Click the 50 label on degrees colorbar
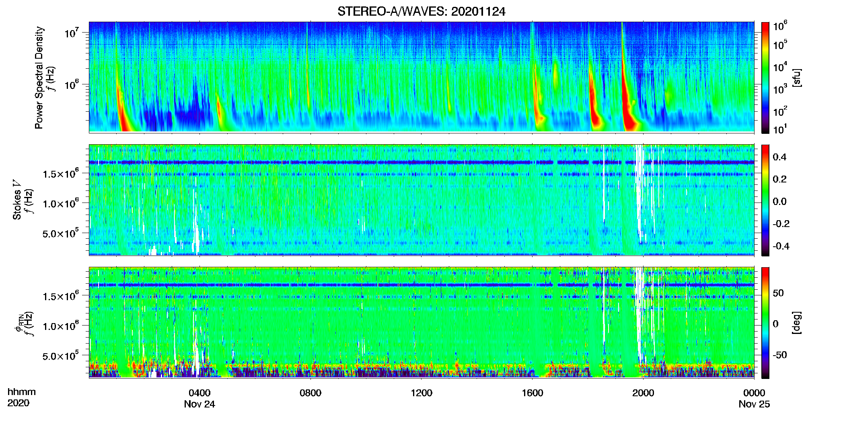Viewport: 843px width, 434px height. coord(778,293)
